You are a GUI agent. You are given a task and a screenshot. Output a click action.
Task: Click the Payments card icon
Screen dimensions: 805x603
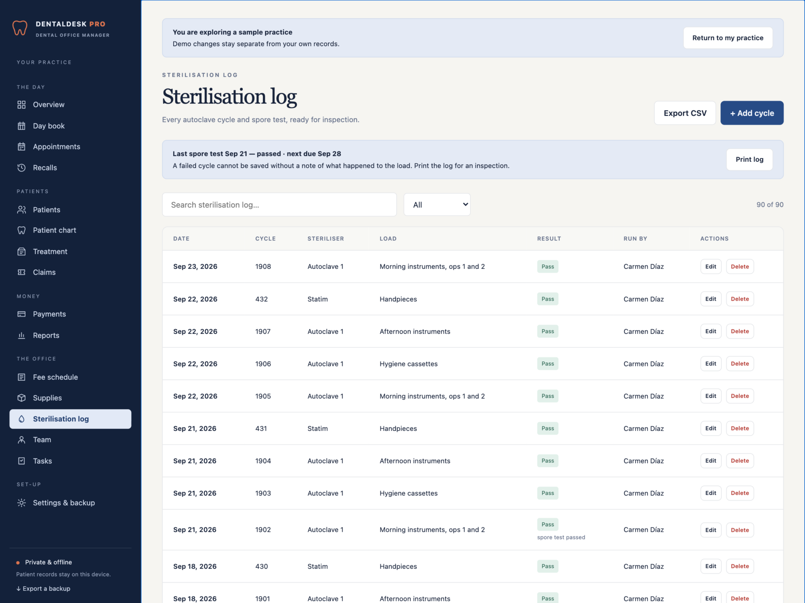point(21,314)
